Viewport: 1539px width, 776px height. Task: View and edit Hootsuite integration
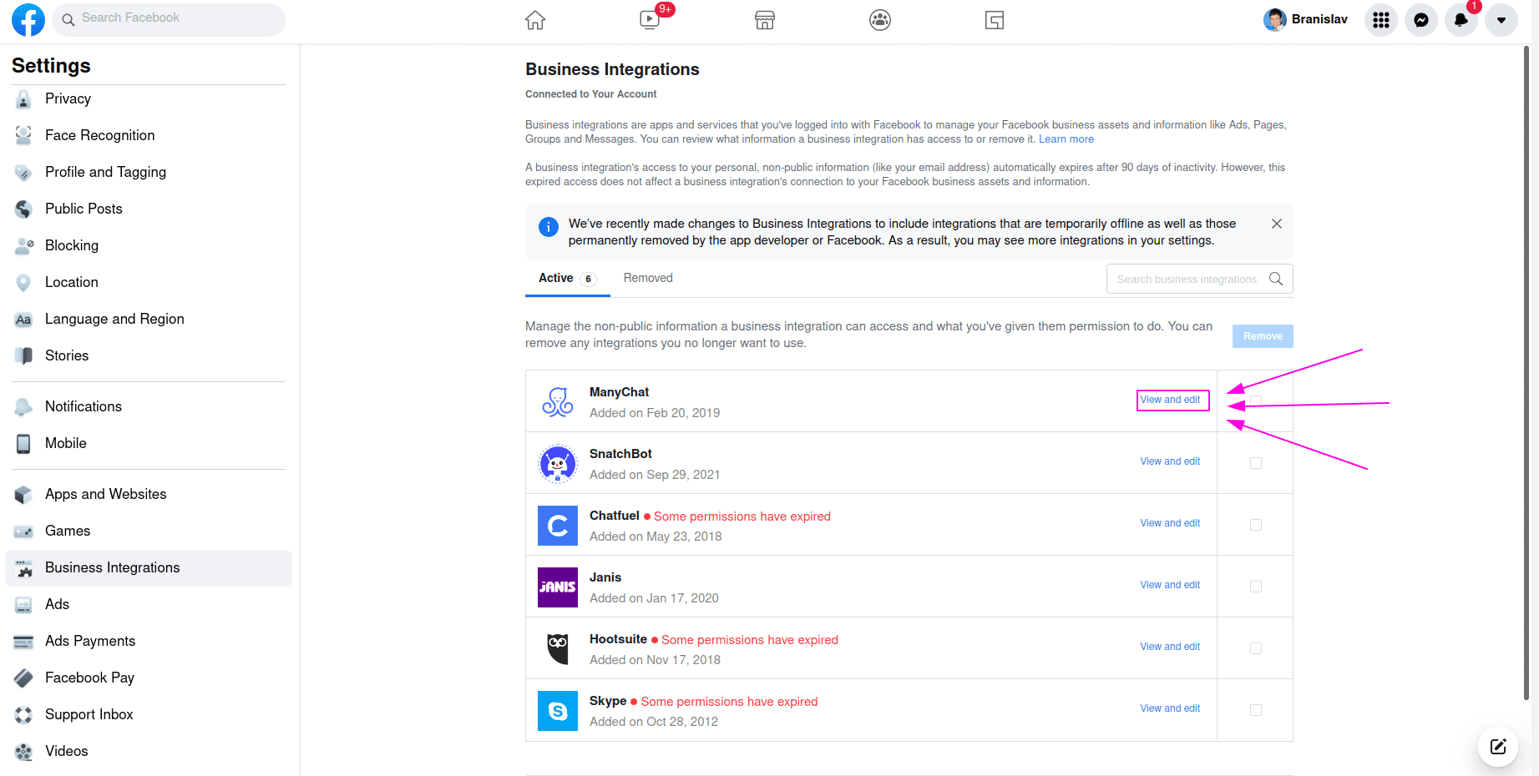(x=1170, y=647)
